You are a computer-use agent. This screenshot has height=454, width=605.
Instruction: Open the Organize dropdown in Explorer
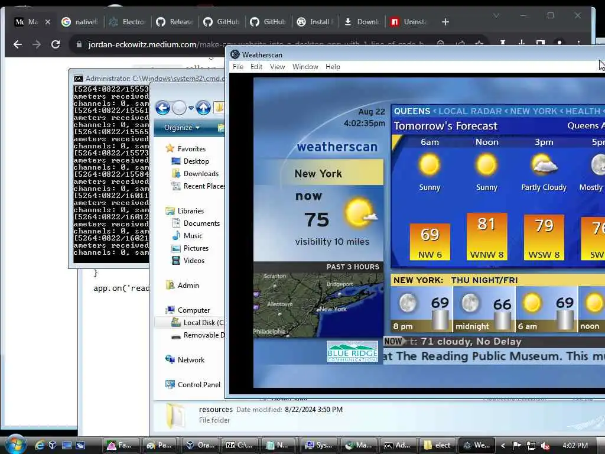(182, 128)
